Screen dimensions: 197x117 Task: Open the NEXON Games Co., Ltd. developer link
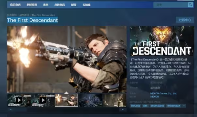(x=163, y=94)
